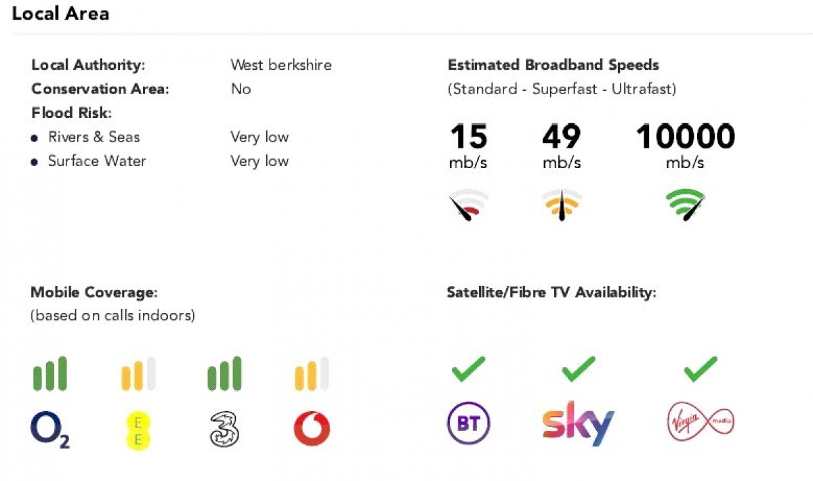This screenshot has height=481, width=813.
Task: Click the O2 network logo
Action: 50,430
